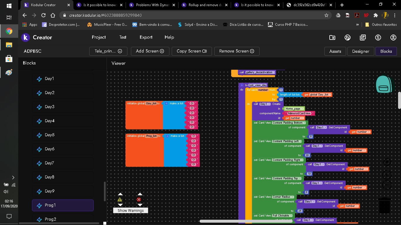Image resolution: width=401 pixels, height=225 pixels.
Task: Open the starred folder icon
Action: pyautogui.click(x=332, y=37)
